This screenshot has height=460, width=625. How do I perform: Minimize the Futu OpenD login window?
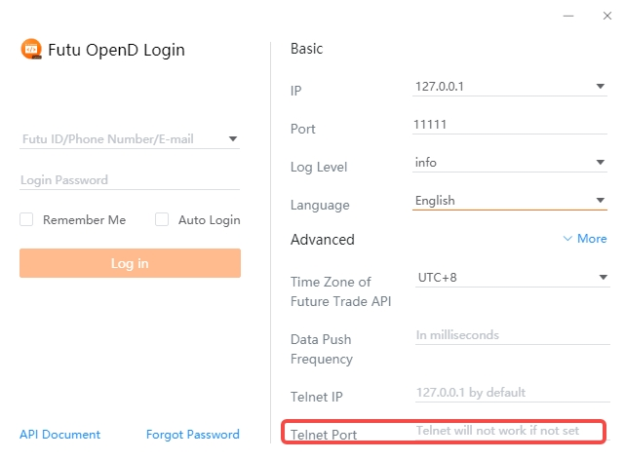pyautogui.click(x=566, y=17)
